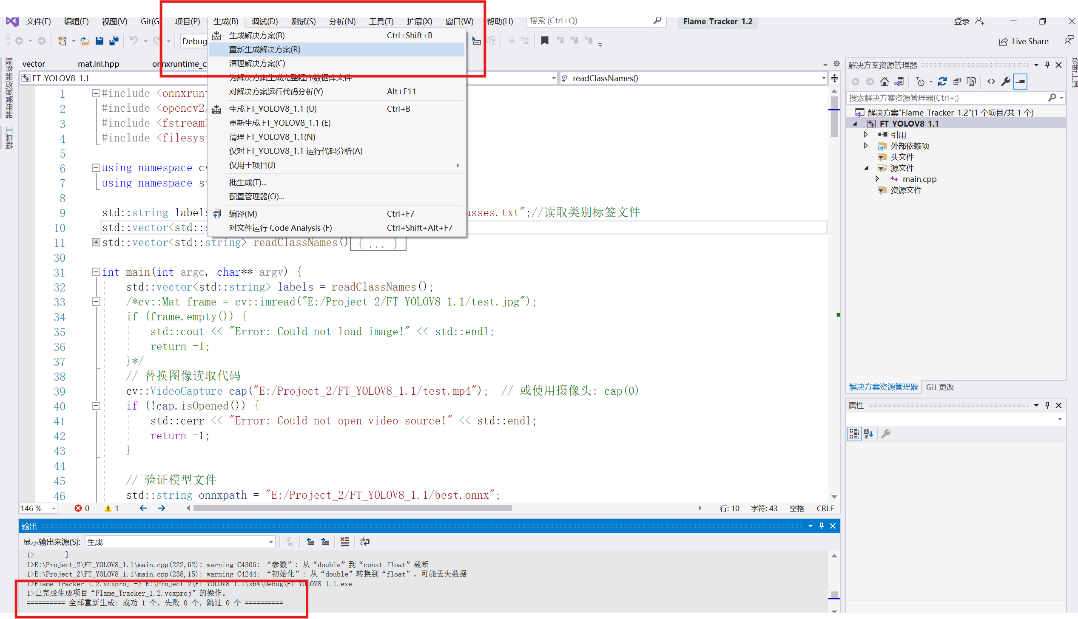Switch to the Git 更改 tab
The height and width of the screenshot is (619, 1078).
pyautogui.click(x=940, y=387)
